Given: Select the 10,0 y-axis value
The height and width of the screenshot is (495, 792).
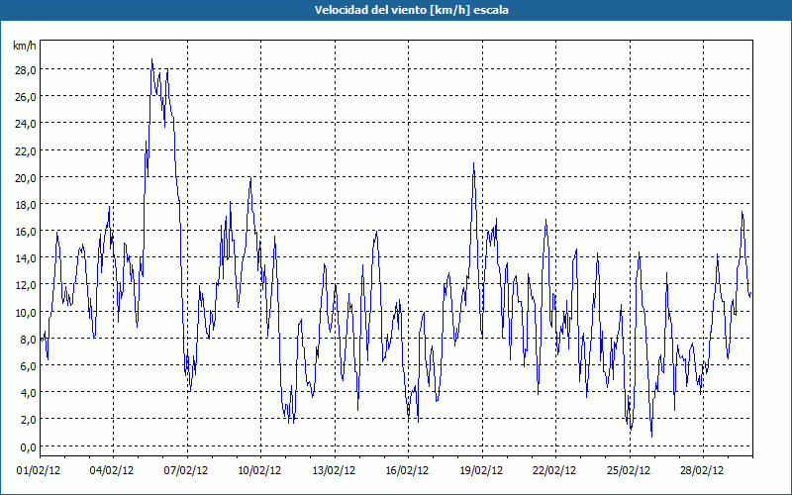Looking at the screenshot, I should click(x=26, y=312).
